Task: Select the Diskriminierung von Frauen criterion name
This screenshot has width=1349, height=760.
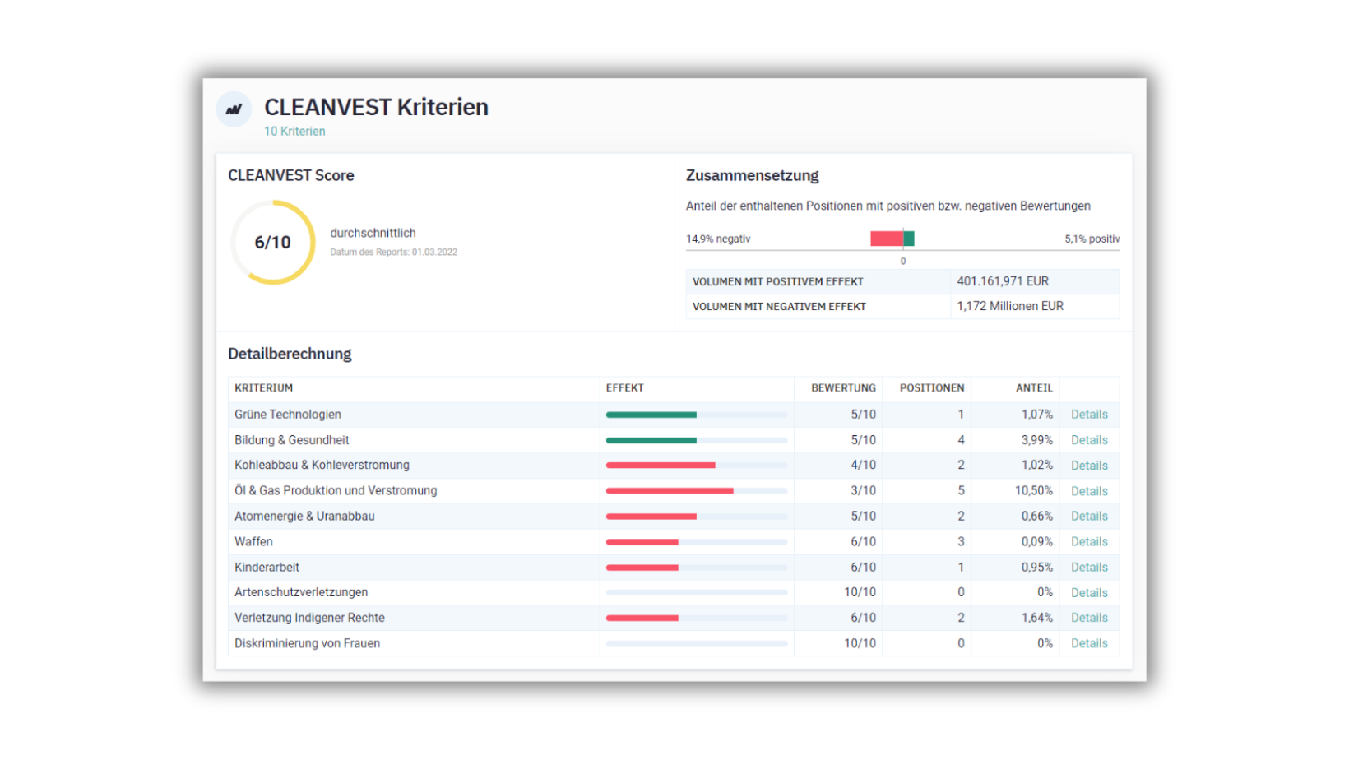Action: click(x=307, y=643)
